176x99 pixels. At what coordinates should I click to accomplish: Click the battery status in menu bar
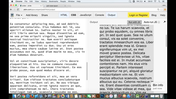point(139,1)
